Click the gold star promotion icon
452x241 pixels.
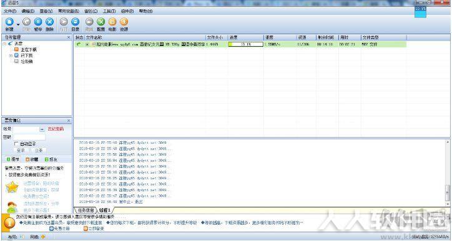tap(12, 187)
